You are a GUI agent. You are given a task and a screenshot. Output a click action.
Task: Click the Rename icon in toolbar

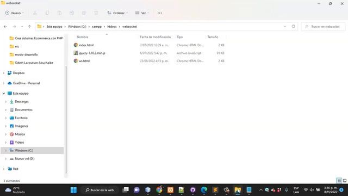tap(72, 13)
